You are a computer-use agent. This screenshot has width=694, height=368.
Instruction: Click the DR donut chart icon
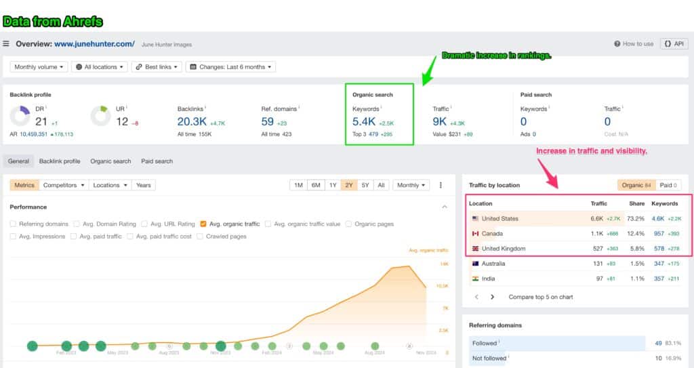(x=20, y=116)
